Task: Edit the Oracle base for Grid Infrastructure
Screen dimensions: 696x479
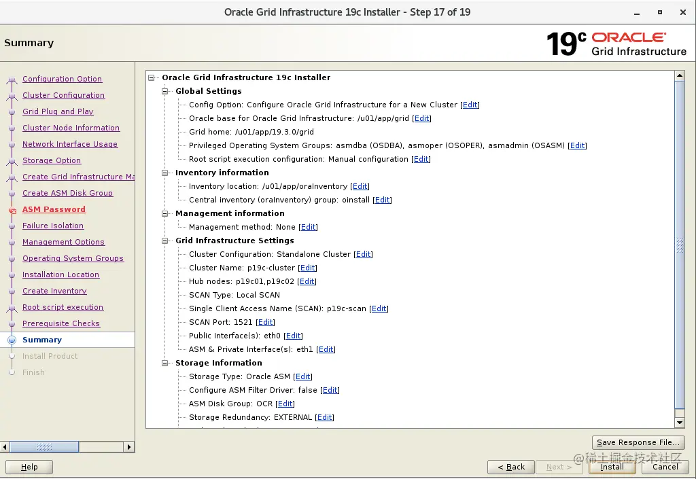Action: click(x=421, y=118)
